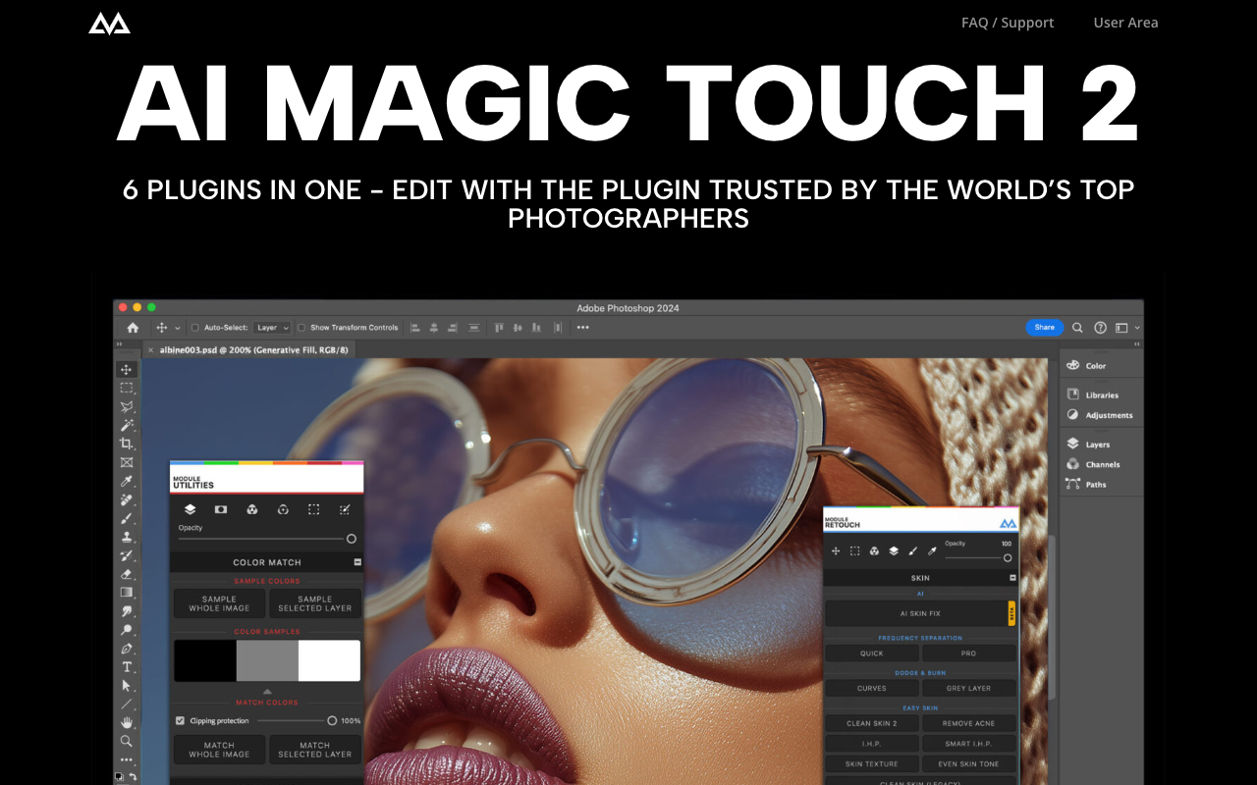Go to the User Area link
The height and width of the screenshot is (785, 1257).
point(1125,23)
